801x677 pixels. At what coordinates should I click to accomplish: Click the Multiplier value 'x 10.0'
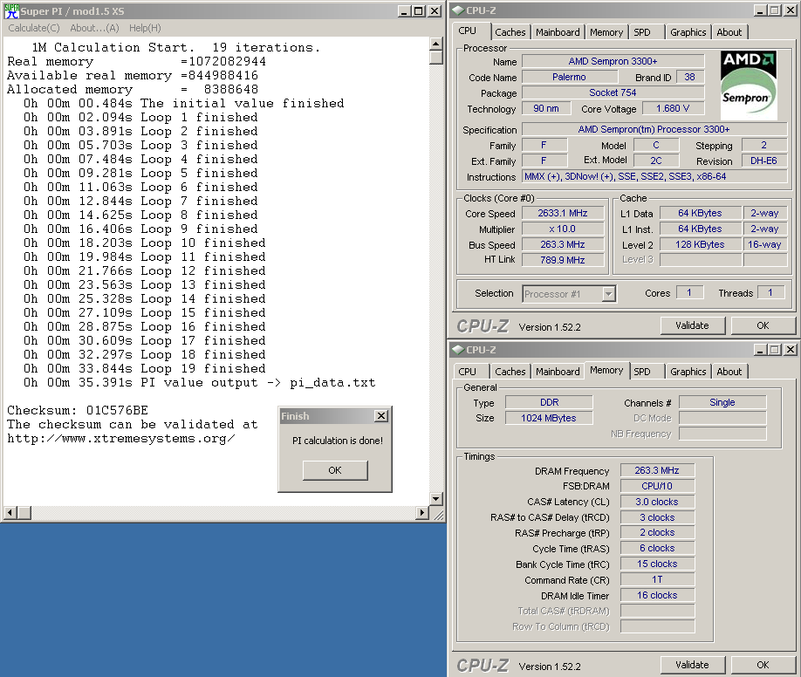coord(563,229)
